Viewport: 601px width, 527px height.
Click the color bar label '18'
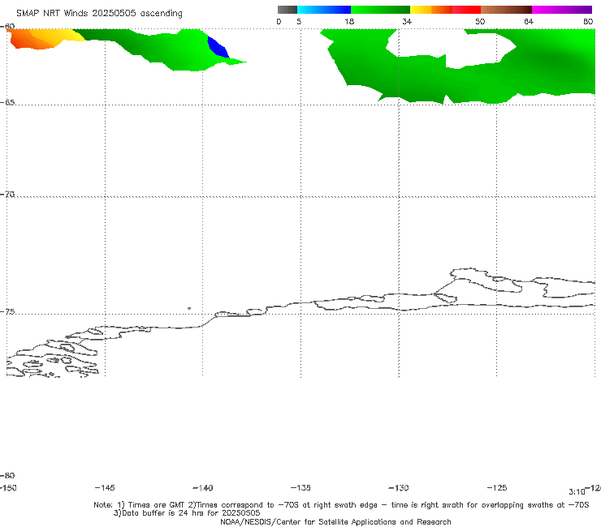click(349, 21)
